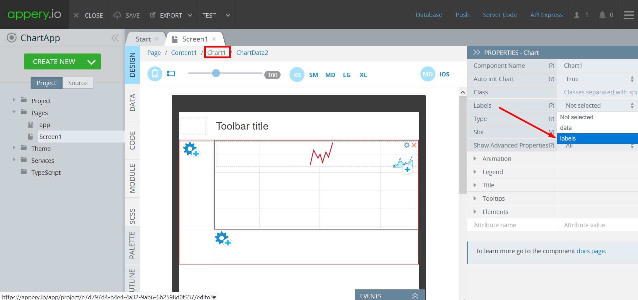The image size is (638, 300).
Task: Collapse the Pages folder
Action: coord(14,112)
